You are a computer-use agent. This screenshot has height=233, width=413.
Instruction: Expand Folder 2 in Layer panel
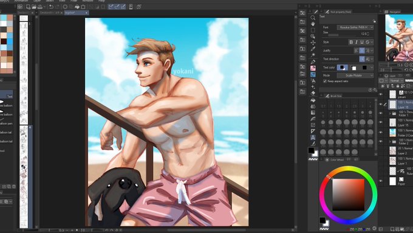point(390,142)
